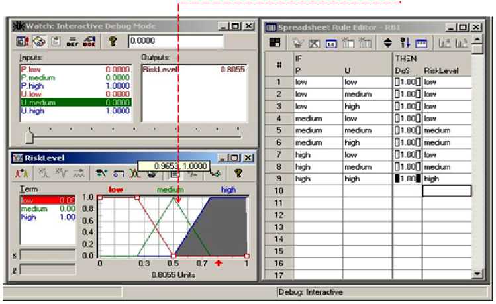Image resolution: width=496 pixels, height=304 pixels.
Task: Click the DET icon in Watch toolbar
Action: [72, 42]
